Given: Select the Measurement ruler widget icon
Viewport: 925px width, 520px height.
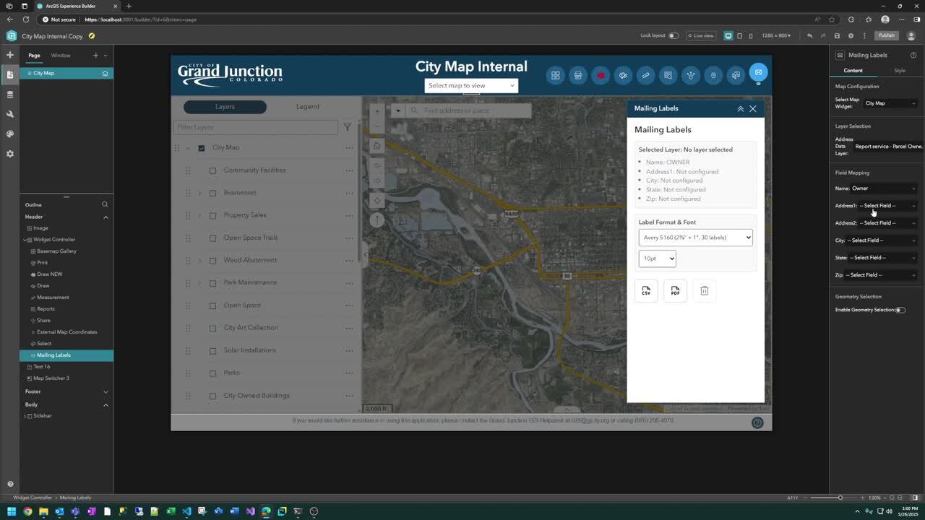Looking at the screenshot, I should click(x=645, y=75).
